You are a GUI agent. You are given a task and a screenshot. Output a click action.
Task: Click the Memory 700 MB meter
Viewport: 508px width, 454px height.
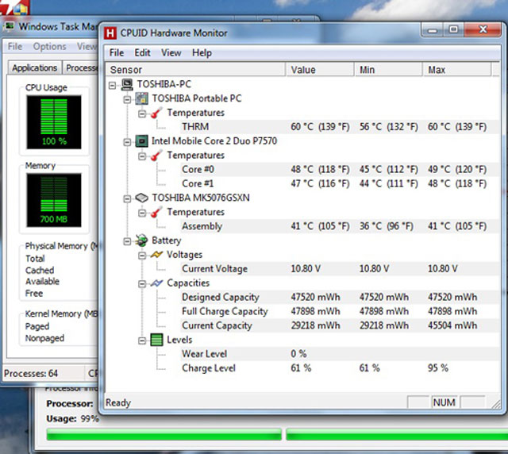click(x=54, y=200)
